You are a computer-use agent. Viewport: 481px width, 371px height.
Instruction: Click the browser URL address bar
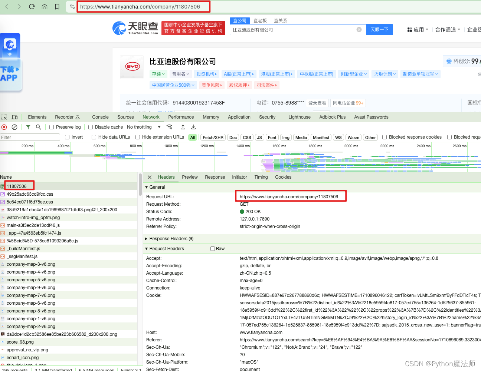143,7
